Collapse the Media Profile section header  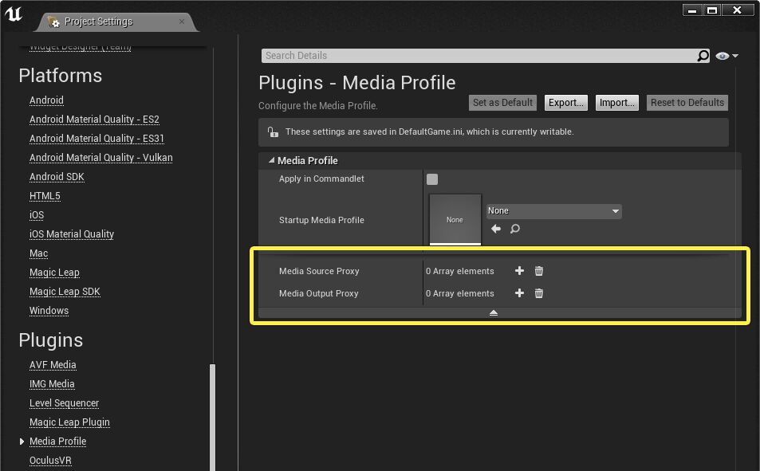(x=271, y=160)
